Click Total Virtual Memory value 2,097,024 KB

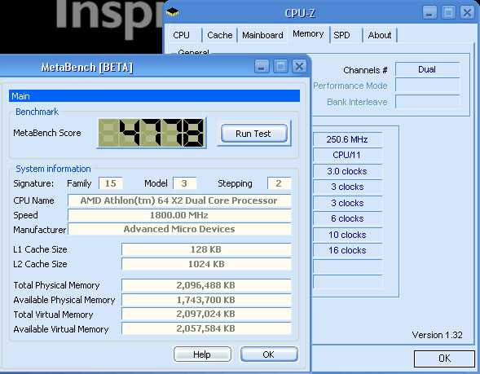(206, 314)
